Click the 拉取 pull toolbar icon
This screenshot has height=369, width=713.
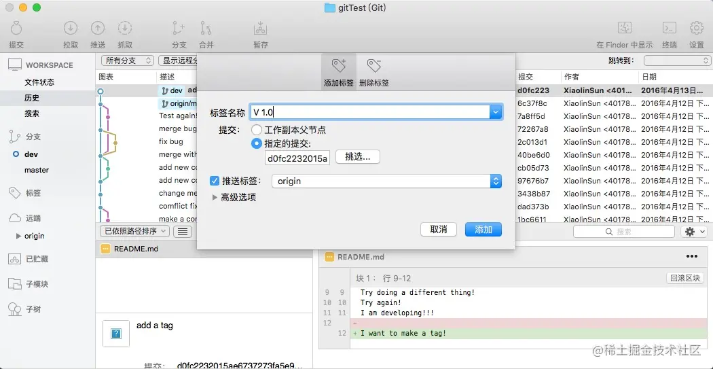pyautogui.click(x=71, y=29)
